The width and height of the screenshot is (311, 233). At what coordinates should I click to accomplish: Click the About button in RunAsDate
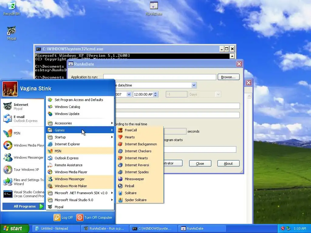tap(228, 164)
